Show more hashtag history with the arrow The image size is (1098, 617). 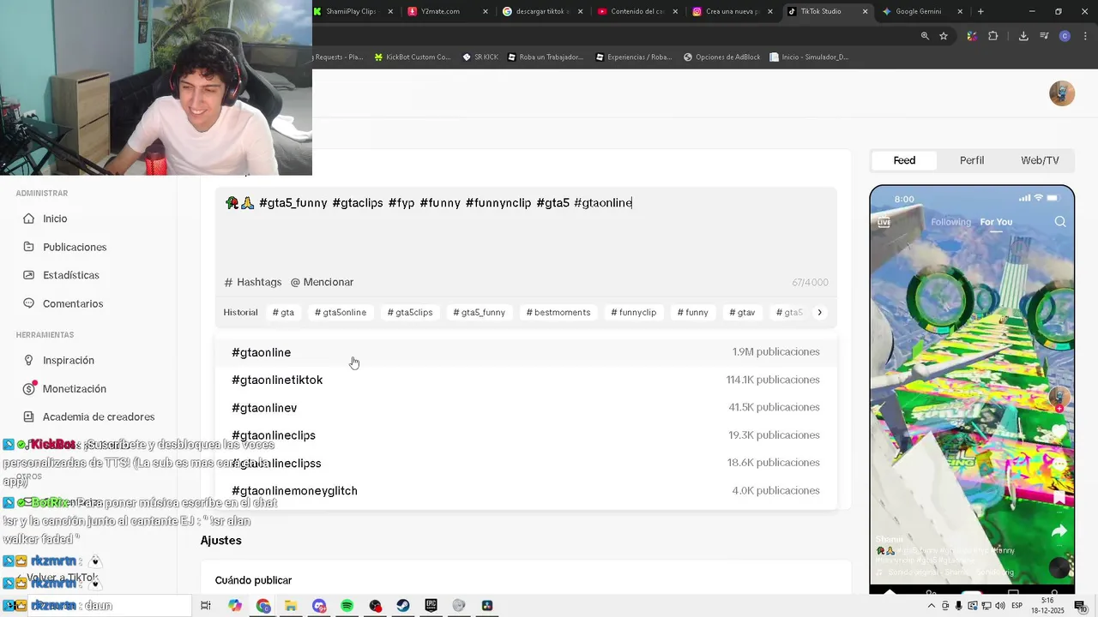[819, 313]
